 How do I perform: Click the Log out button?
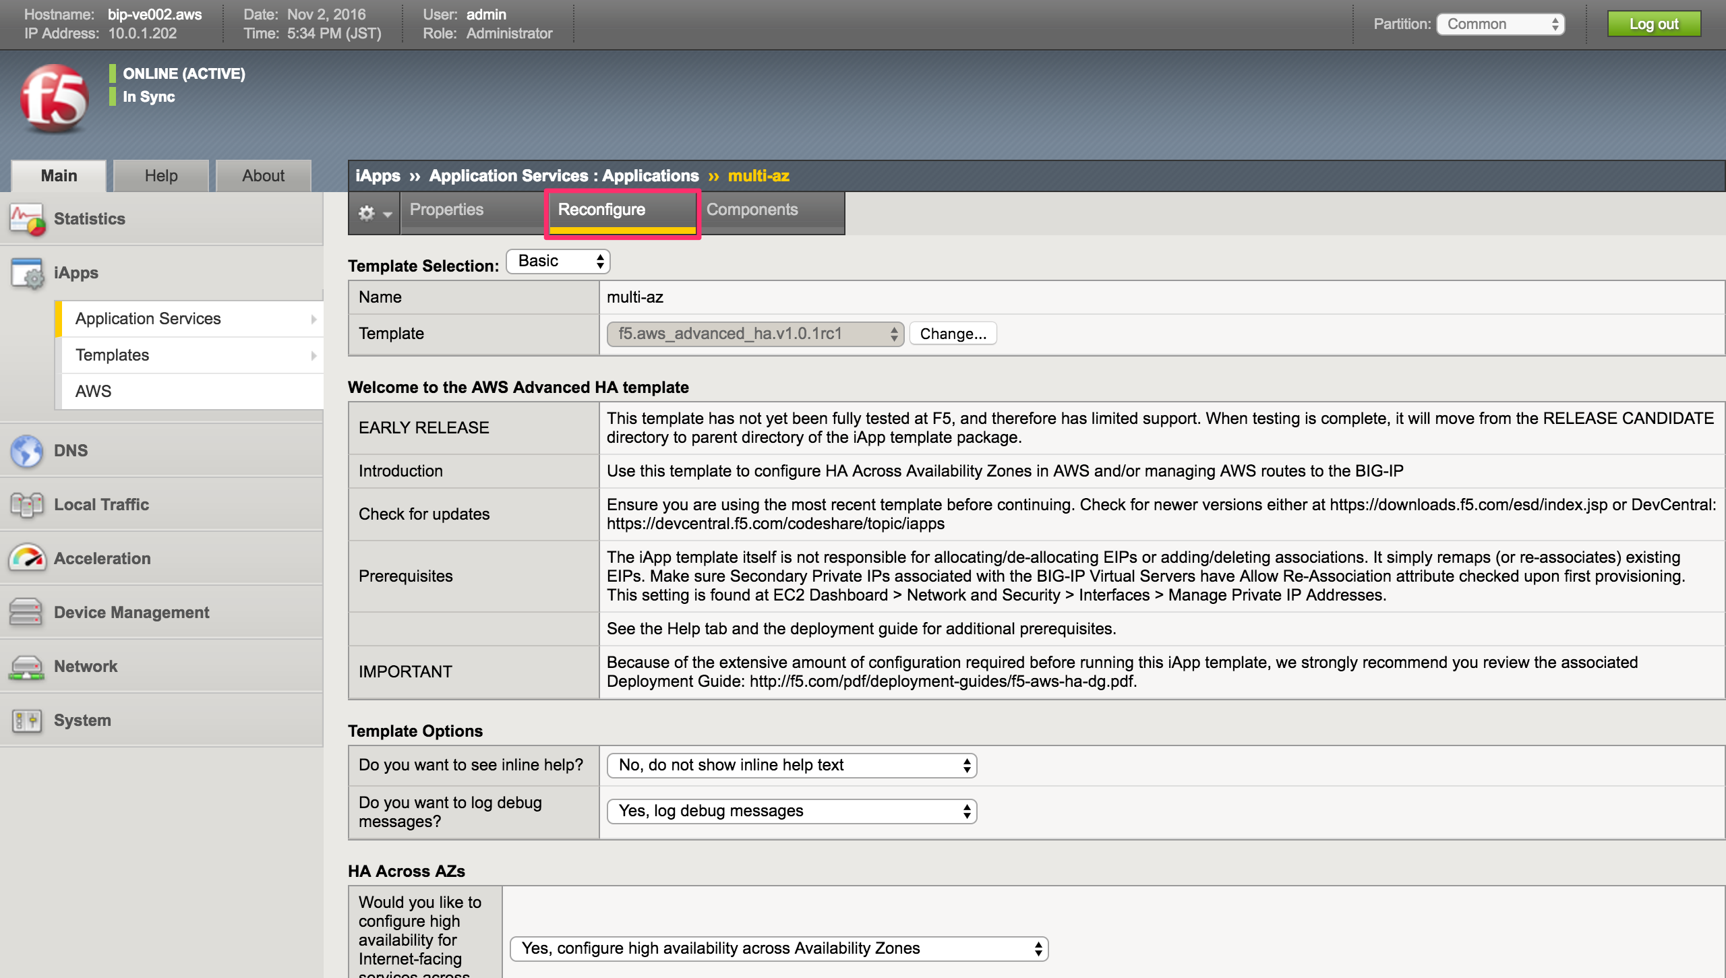(x=1653, y=24)
